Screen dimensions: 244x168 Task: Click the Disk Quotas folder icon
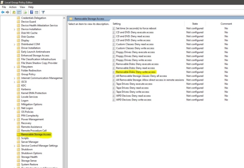18,37
